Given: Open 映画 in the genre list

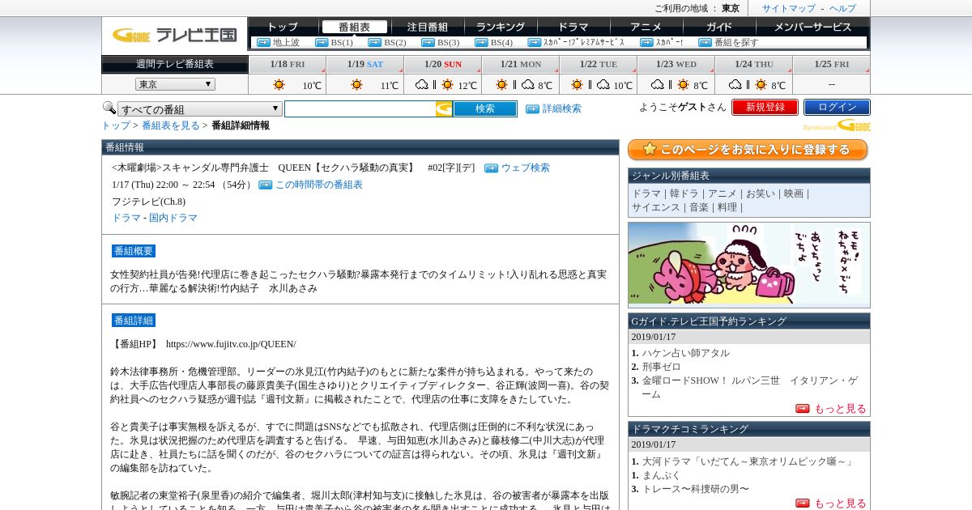Looking at the screenshot, I should click(794, 193).
